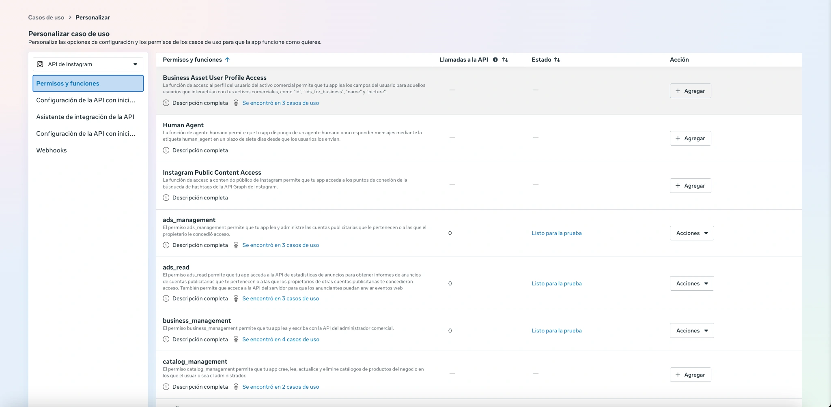
Task: Open Descripción completa for Human Agent
Action: point(200,150)
